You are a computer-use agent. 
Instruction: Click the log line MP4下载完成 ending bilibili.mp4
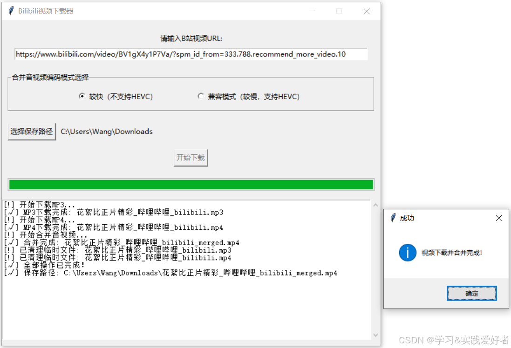pos(113,227)
